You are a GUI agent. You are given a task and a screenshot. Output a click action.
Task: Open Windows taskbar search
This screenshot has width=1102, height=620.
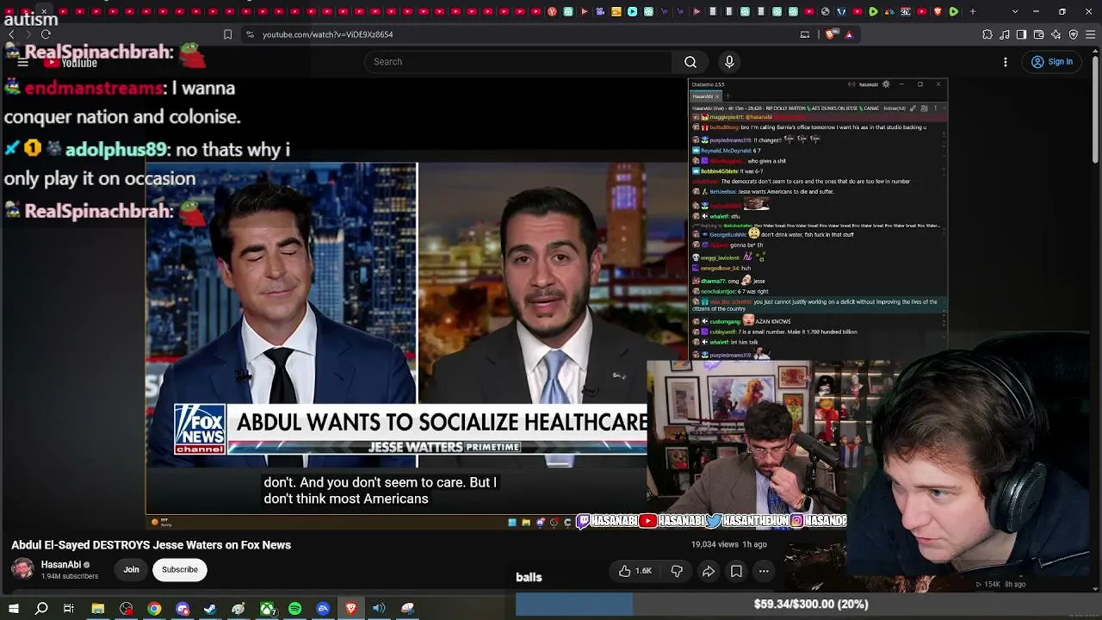click(x=41, y=609)
